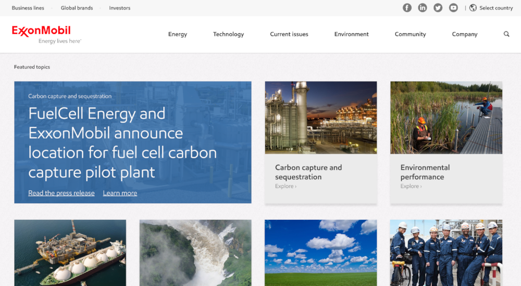Image resolution: width=521 pixels, height=286 pixels.
Task: Open the Twitter social icon
Action: (438, 8)
